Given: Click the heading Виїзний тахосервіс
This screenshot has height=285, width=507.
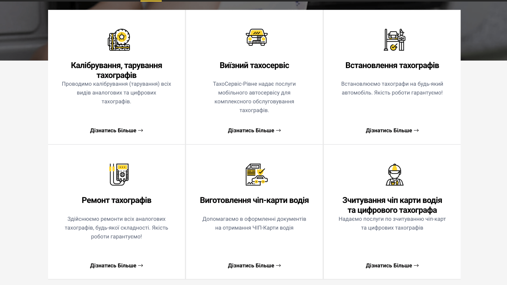Looking at the screenshot, I should click(254, 65).
